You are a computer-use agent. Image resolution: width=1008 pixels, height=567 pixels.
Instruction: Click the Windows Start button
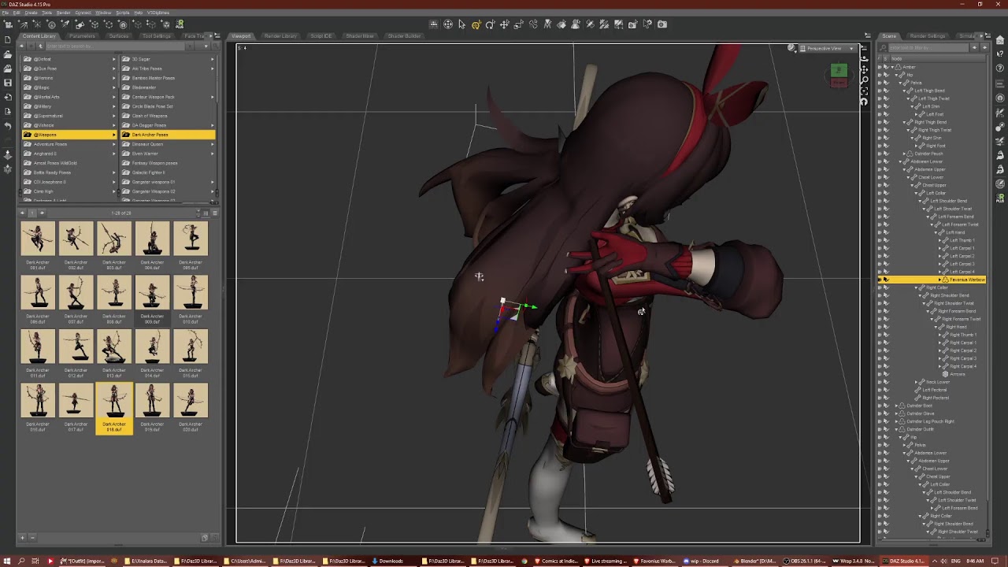tap(7, 561)
